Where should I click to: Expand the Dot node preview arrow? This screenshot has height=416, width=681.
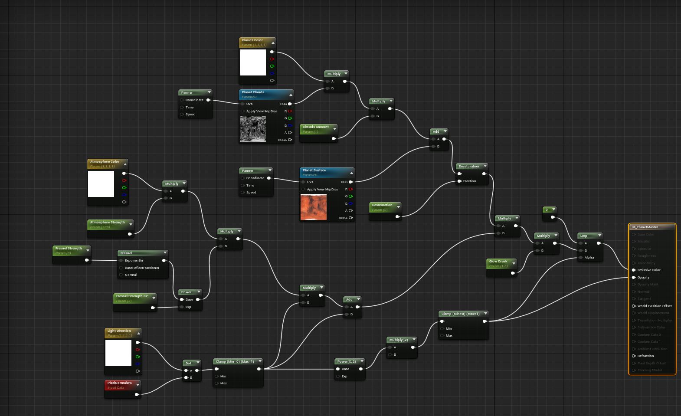198,363
